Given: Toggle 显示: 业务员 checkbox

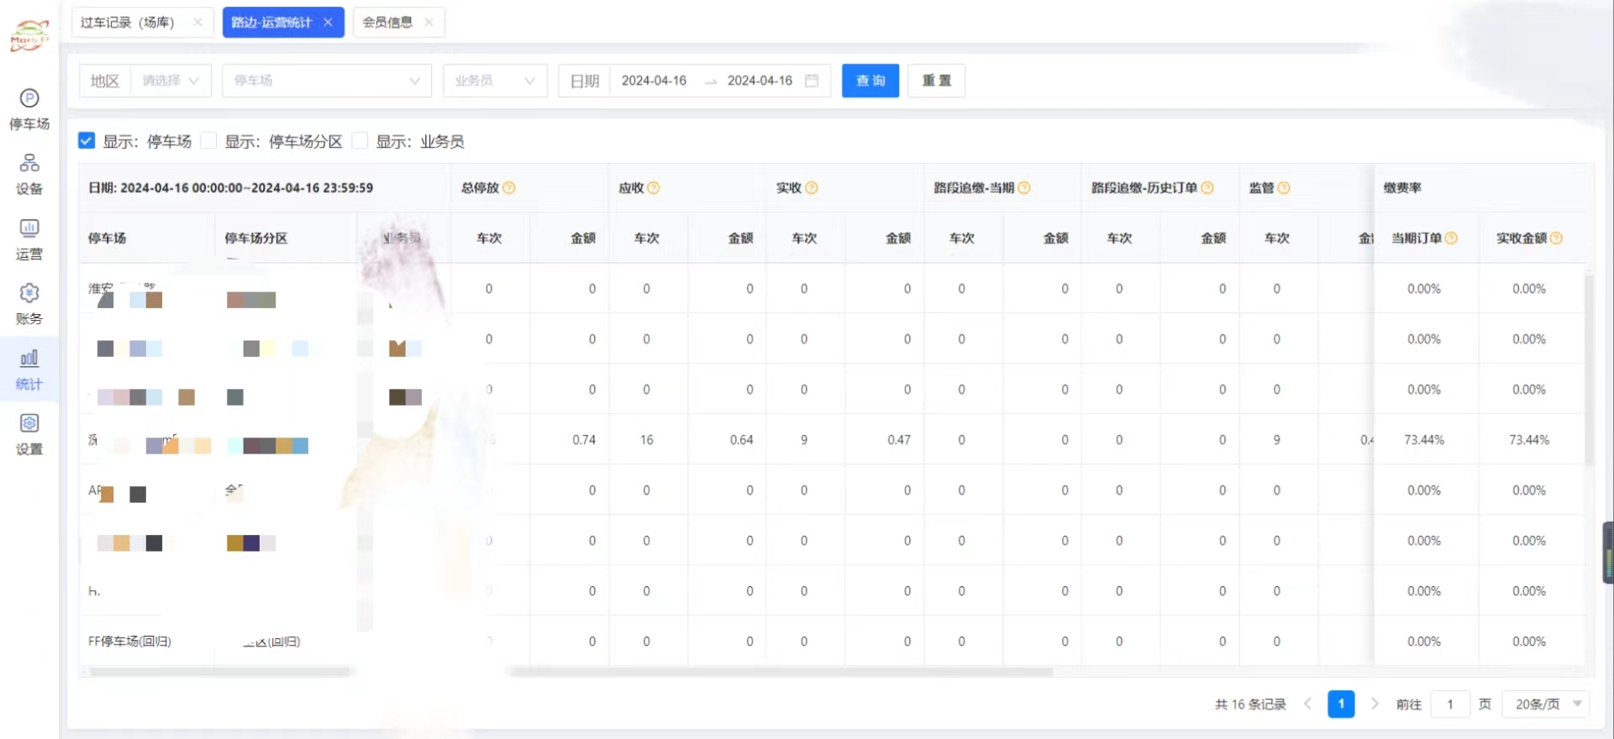Looking at the screenshot, I should (x=360, y=140).
